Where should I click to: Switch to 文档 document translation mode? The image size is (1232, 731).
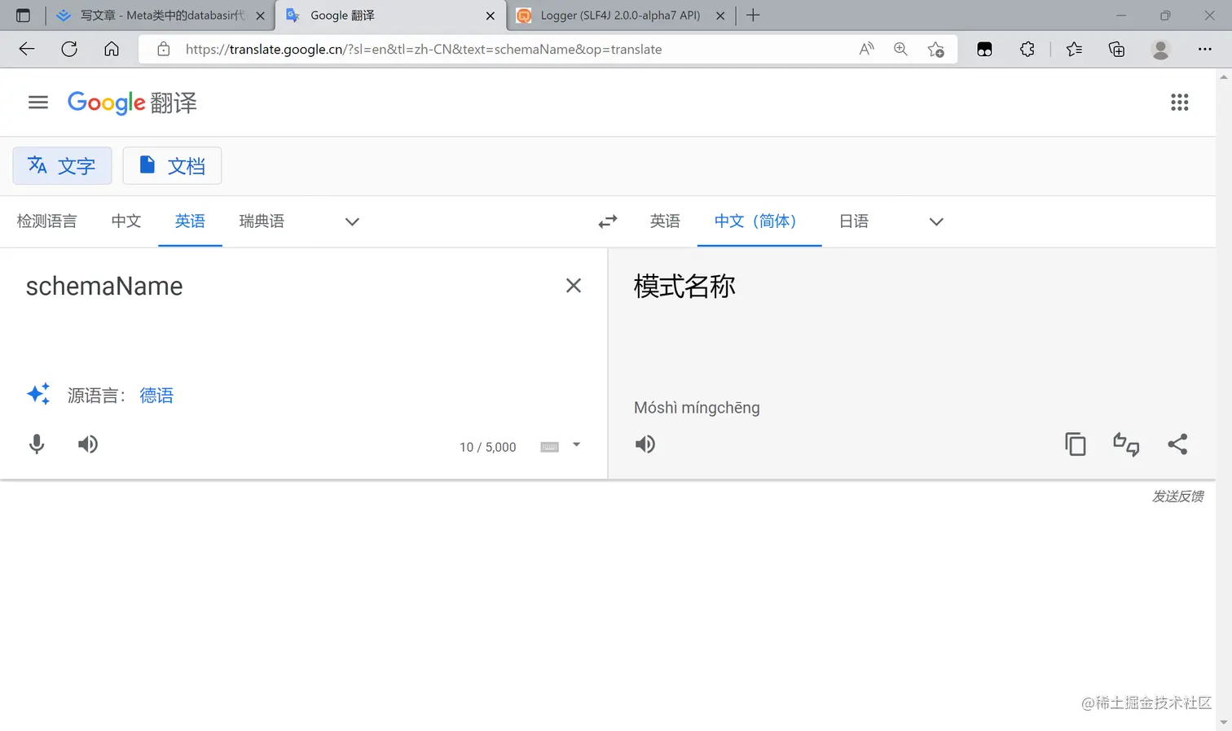[172, 166]
